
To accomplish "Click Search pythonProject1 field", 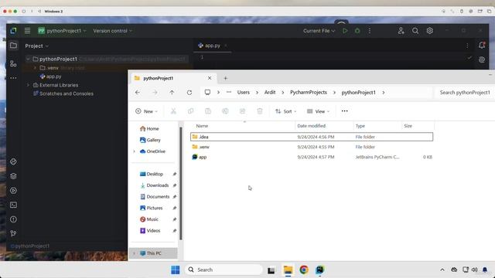I will (465, 93).
